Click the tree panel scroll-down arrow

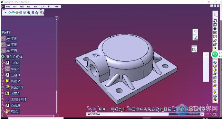click(56, 113)
